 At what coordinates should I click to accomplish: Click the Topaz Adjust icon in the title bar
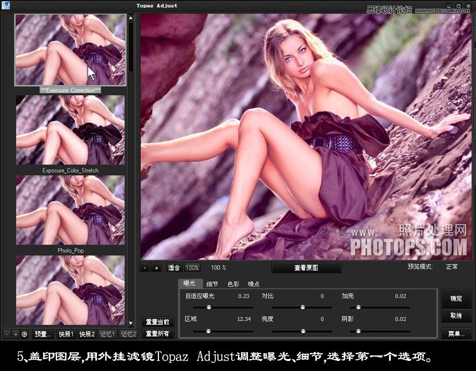[x=6, y=5]
